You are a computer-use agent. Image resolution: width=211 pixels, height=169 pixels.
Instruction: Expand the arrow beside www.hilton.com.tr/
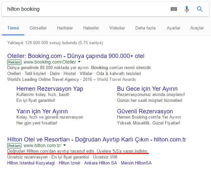pos(65,145)
